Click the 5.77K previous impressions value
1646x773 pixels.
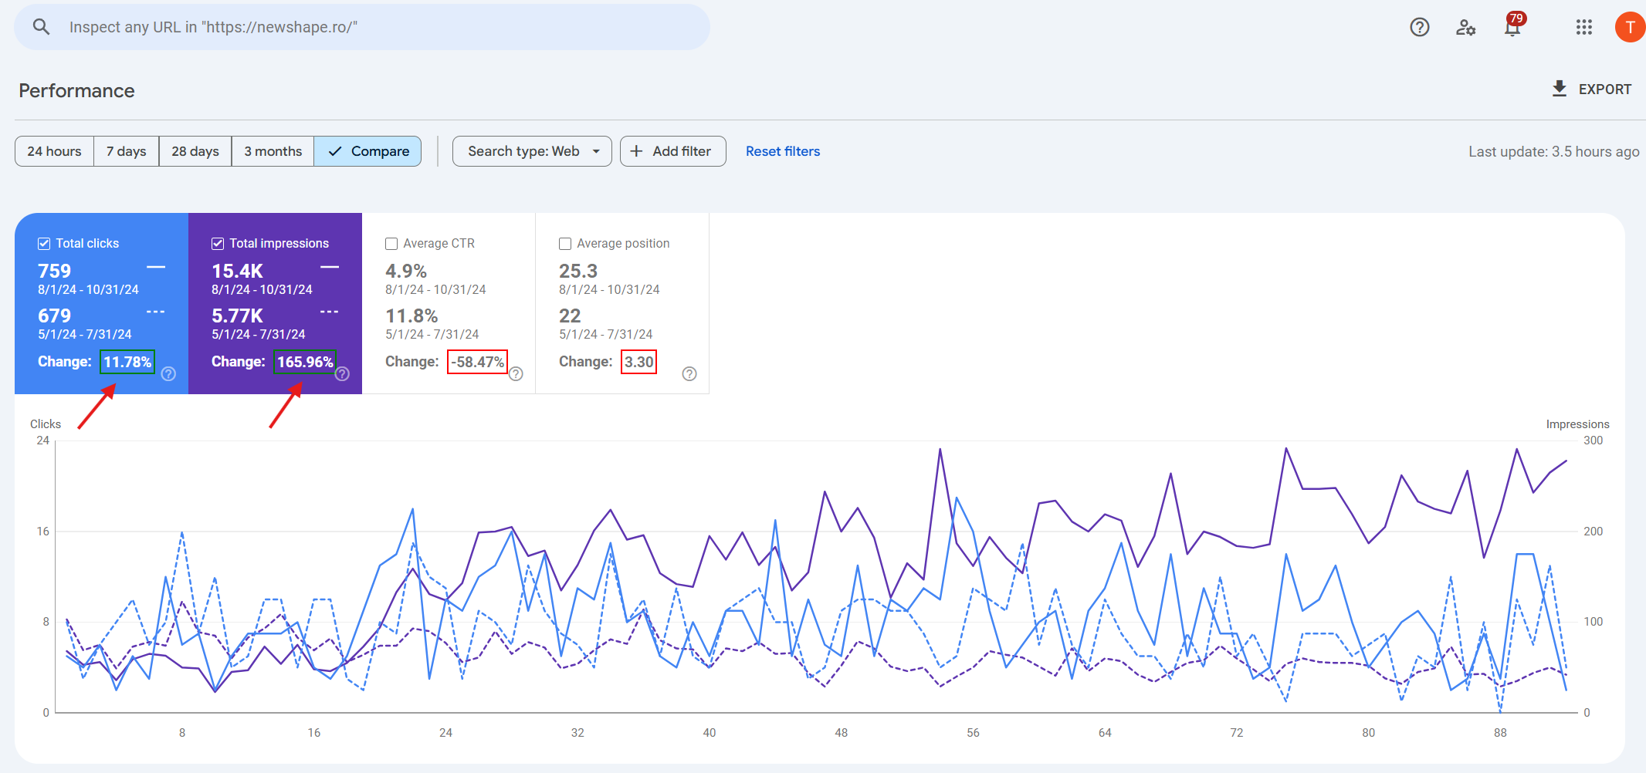click(238, 316)
